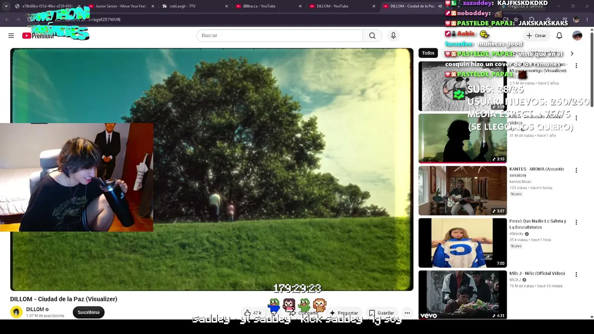
Task: Open Pensó Que Nadie Lo Sabría title
Action: tap(538, 224)
